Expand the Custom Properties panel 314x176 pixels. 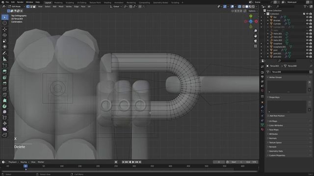[x=277, y=155]
